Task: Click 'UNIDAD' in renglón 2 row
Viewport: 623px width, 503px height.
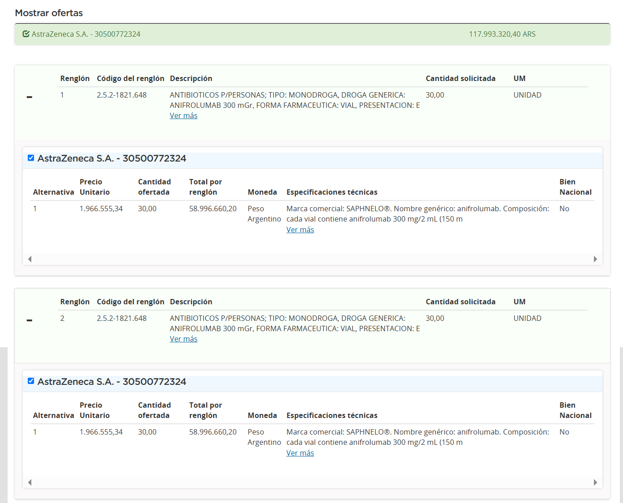Action: (x=527, y=318)
